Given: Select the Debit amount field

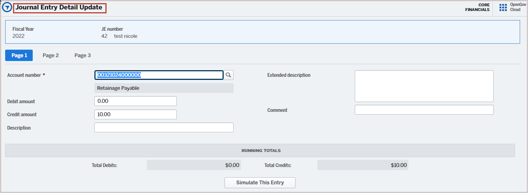Looking at the screenshot, I should pyautogui.click(x=135, y=101).
